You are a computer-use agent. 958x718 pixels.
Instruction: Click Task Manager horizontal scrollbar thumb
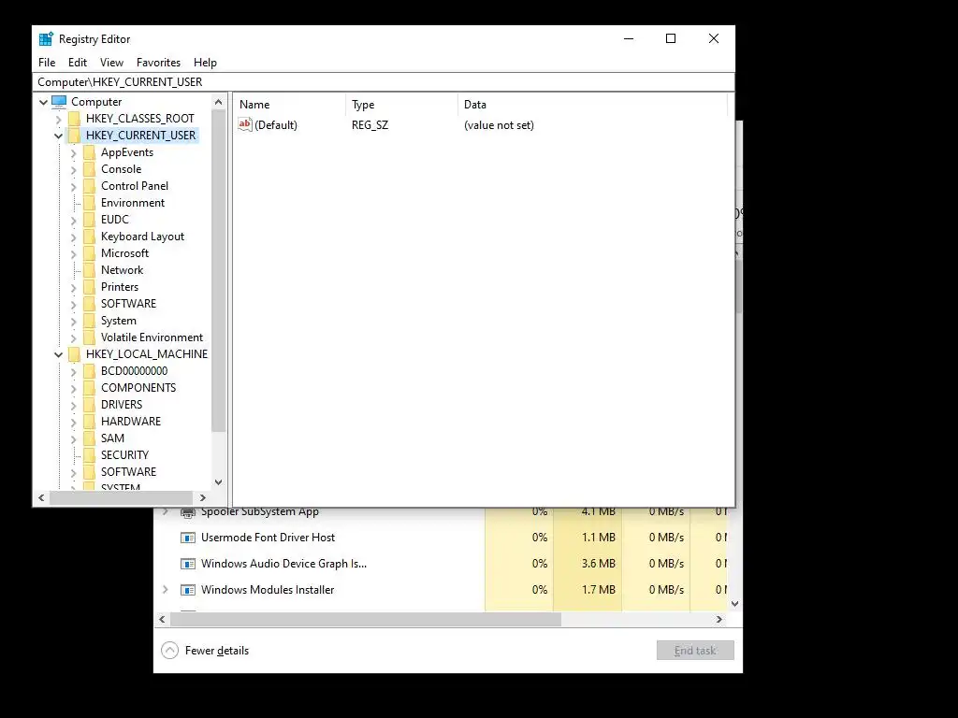(366, 619)
